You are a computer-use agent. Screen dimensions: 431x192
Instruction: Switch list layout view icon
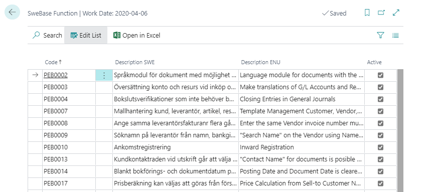(395, 35)
